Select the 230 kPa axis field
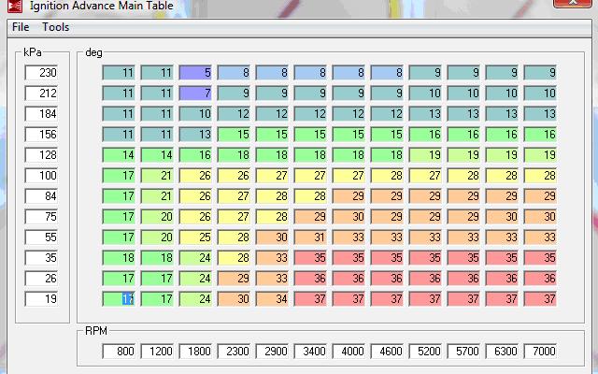Viewport: 598px width, 374px height. [41, 73]
